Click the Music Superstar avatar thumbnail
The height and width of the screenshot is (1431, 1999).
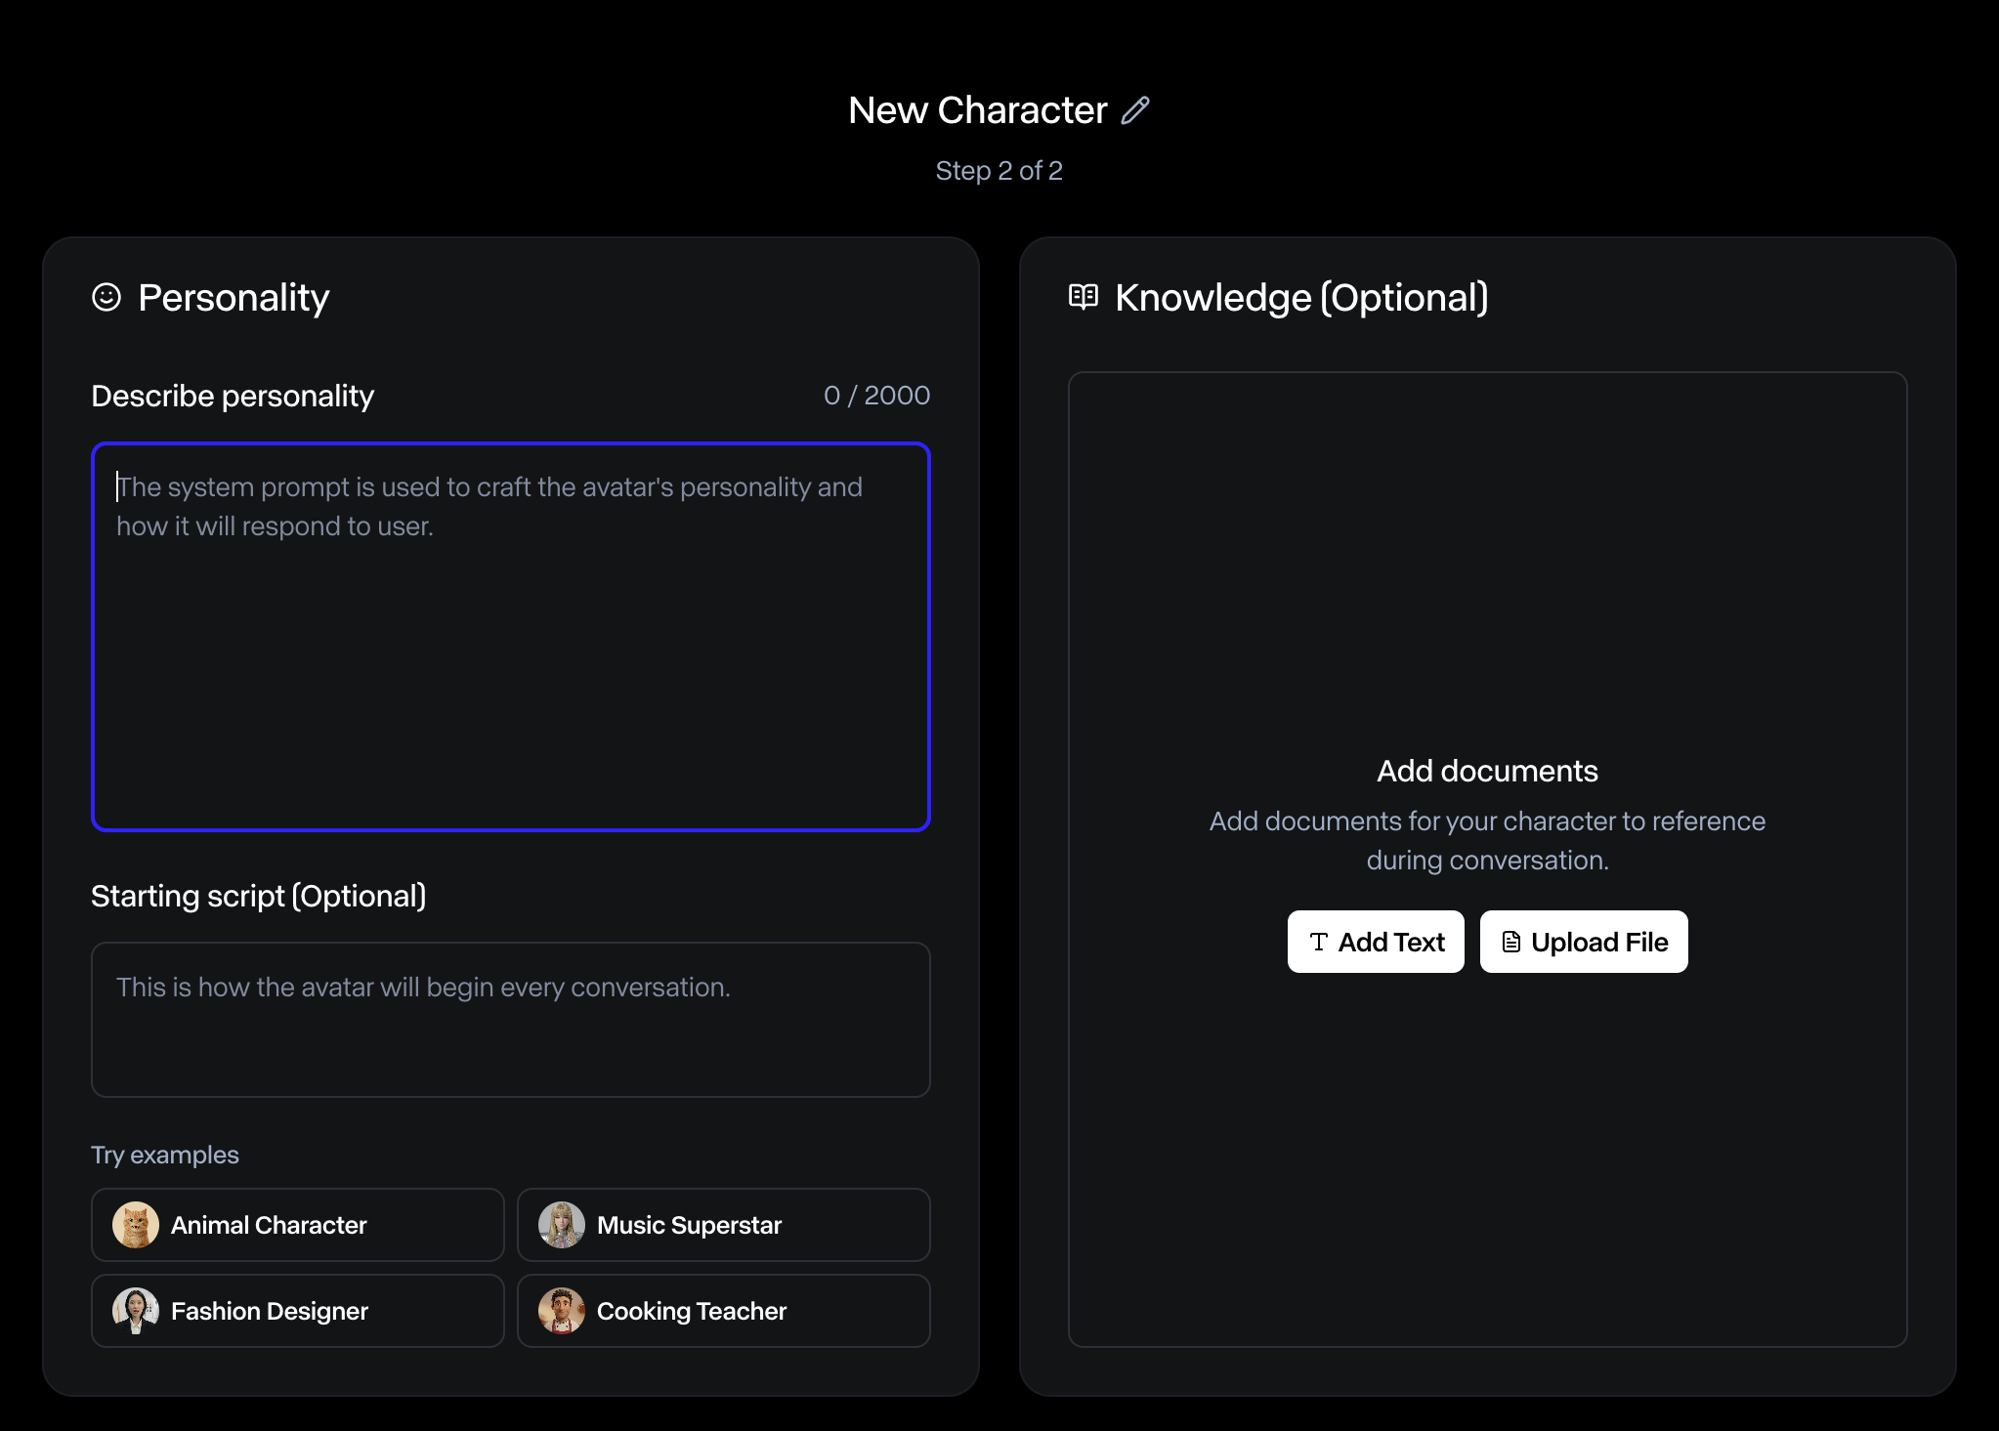tap(562, 1225)
